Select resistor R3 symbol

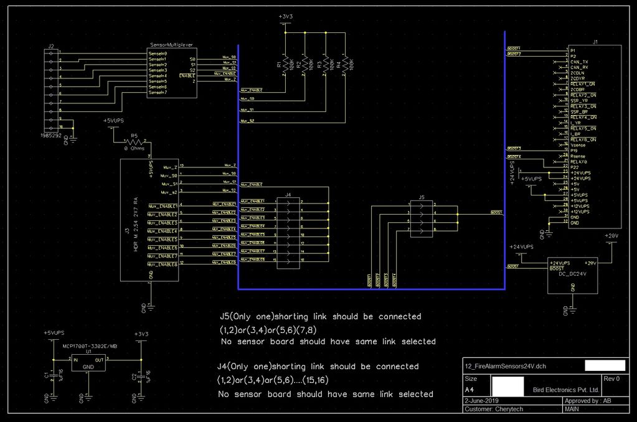[x=326, y=65]
